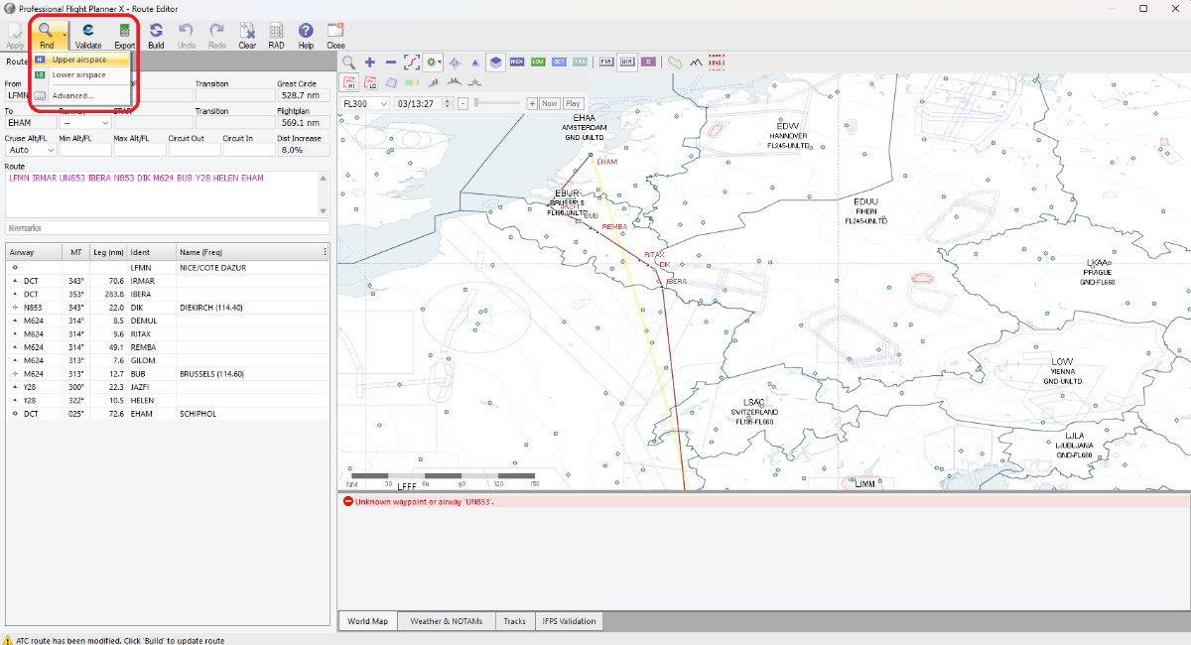This screenshot has width=1191, height=645.
Task: Click the map zoom-in plus icon
Action: point(370,62)
